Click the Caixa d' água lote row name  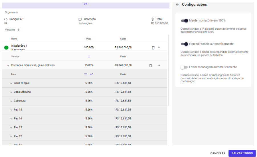click(22, 83)
